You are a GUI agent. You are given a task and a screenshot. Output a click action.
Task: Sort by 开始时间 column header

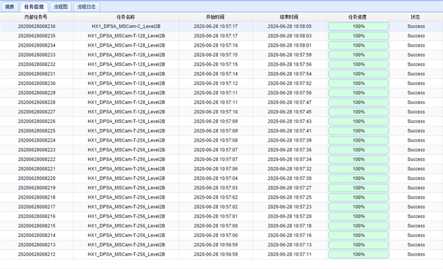[215, 17]
